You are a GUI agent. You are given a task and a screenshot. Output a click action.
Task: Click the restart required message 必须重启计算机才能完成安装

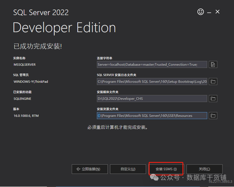[118, 127]
